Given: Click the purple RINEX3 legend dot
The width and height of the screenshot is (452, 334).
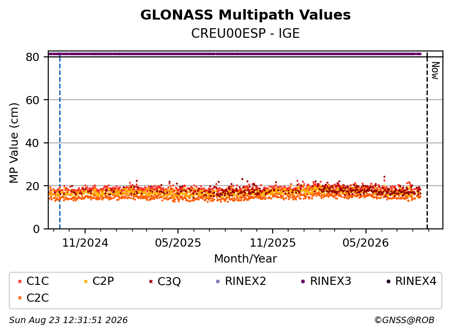Looking at the screenshot, I should tap(303, 282).
